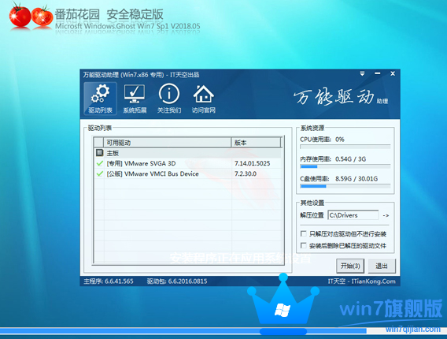Select version 7.2.30.0 cell
Image resolution: width=447 pixels, height=339 pixels.
click(x=246, y=173)
